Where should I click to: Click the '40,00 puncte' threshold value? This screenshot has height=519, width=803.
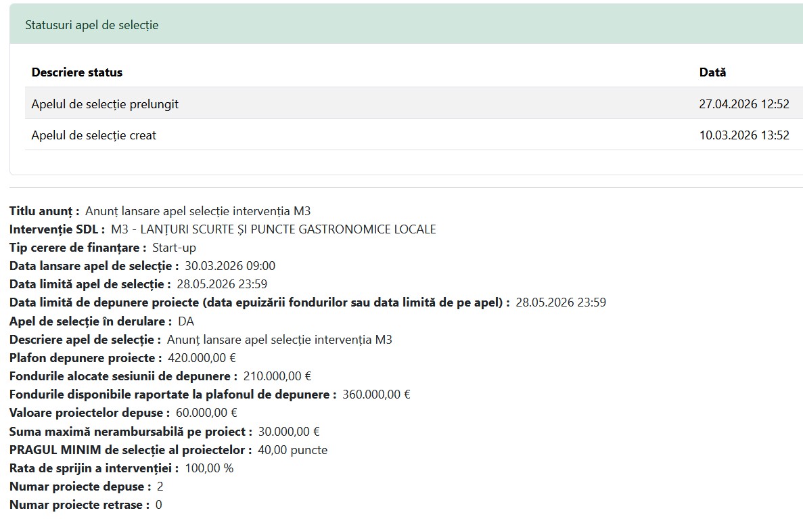pyautogui.click(x=292, y=449)
